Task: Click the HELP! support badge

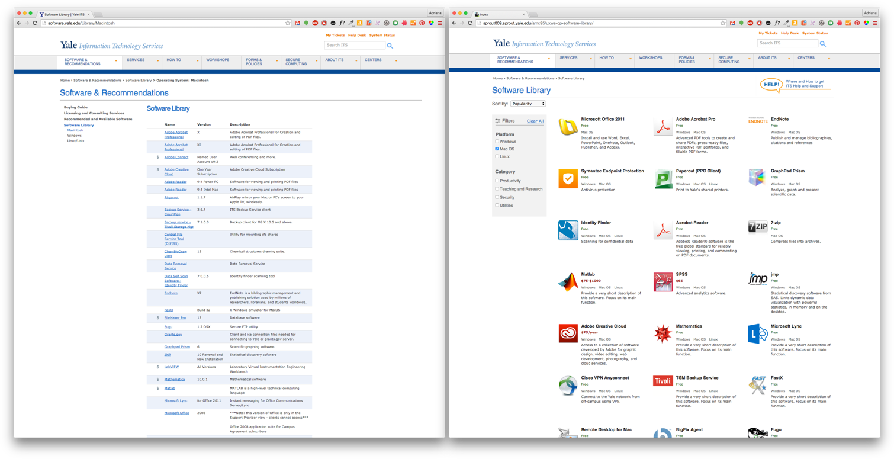Action: (771, 85)
